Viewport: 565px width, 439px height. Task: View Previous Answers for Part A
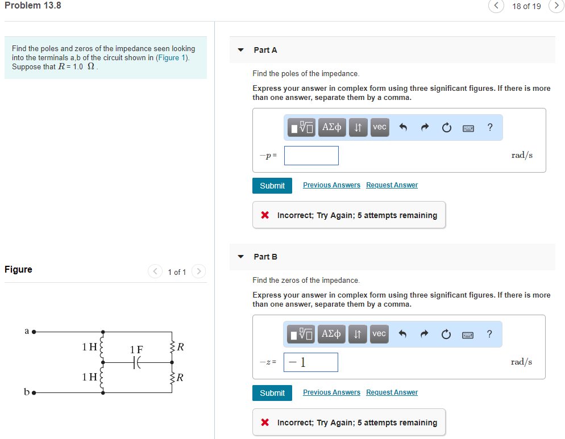pyautogui.click(x=331, y=185)
